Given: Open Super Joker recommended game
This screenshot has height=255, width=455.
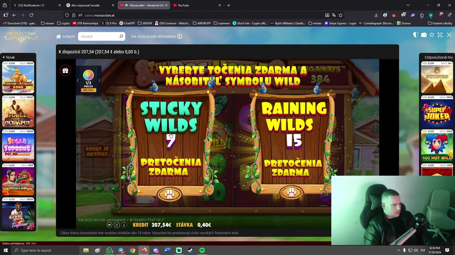Looking at the screenshot, I should coord(437,111).
